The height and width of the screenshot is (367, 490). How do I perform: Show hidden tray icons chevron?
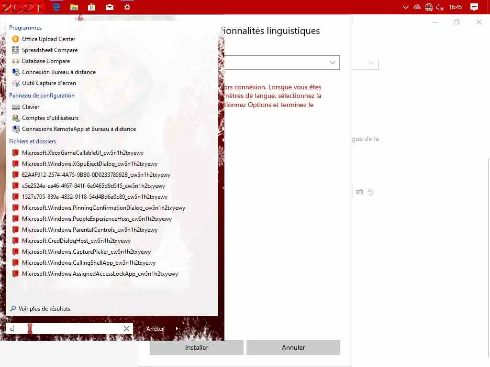(406, 7)
